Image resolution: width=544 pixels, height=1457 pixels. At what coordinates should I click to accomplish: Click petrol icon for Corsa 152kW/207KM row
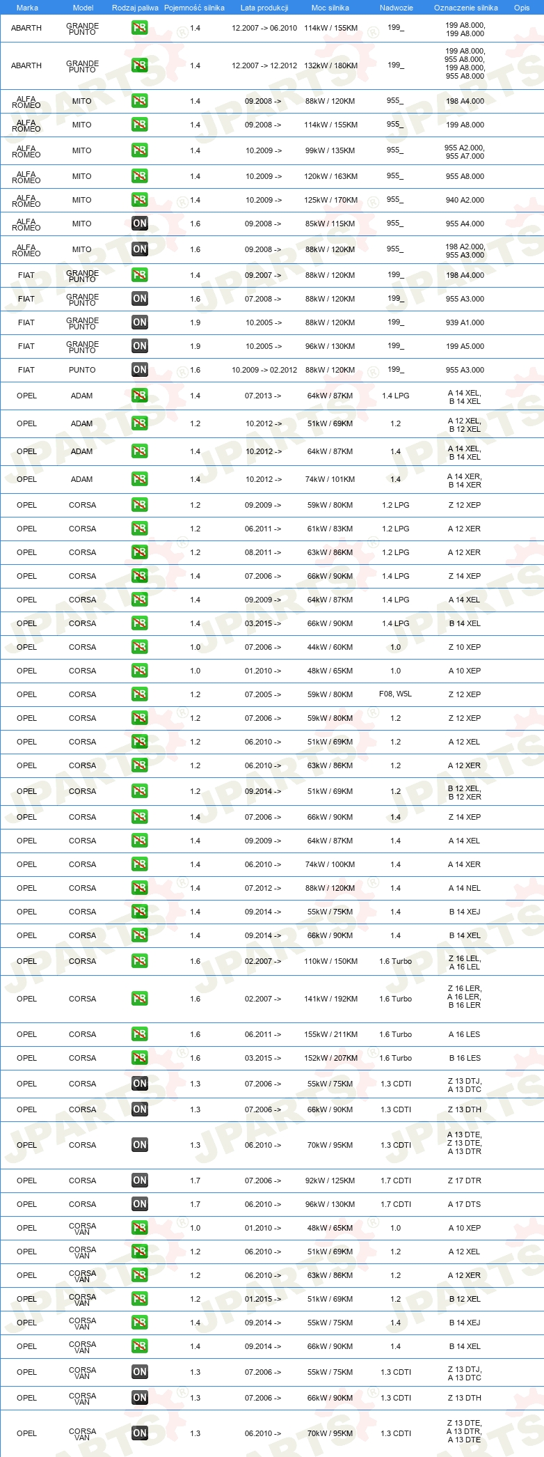(x=140, y=1058)
